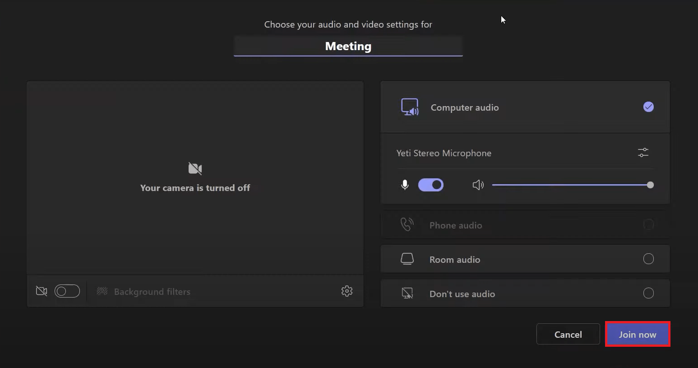Select the Room audio radio button
This screenshot has height=368, width=698.
coord(648,259)
